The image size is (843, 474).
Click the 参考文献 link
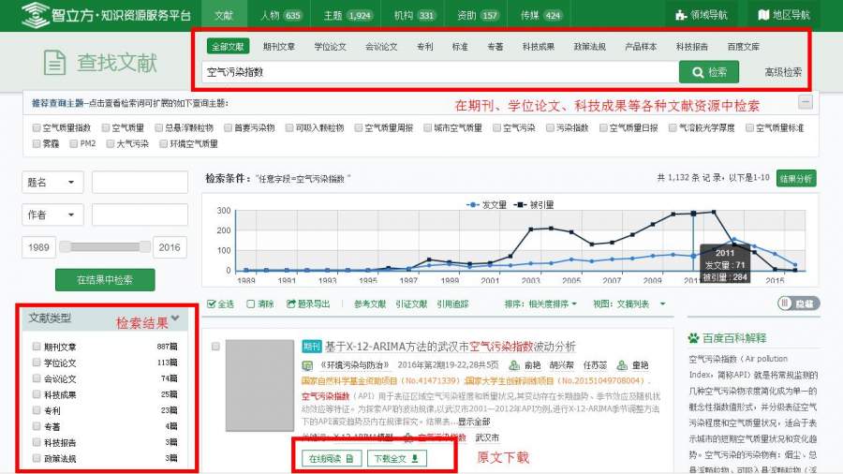[x=370, y=304]
